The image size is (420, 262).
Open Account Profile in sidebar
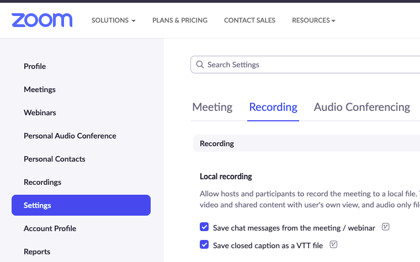(50, 228)
